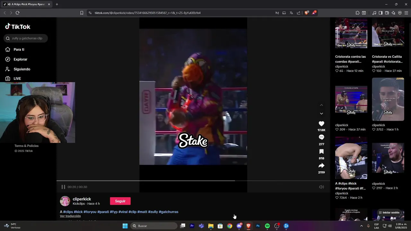Image resolution: width=411 pixels, height=231 pixels.
Task: Seek on the video progress bar
Action: pos(193,181)
